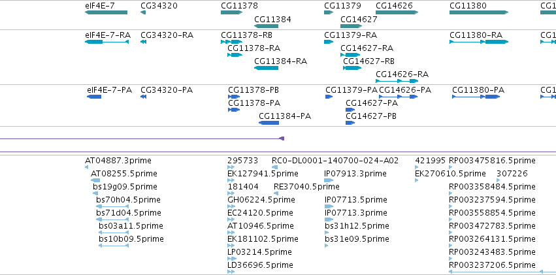
Task: Select the bs71d04.5prime EST
Action: tap(112, 219)
